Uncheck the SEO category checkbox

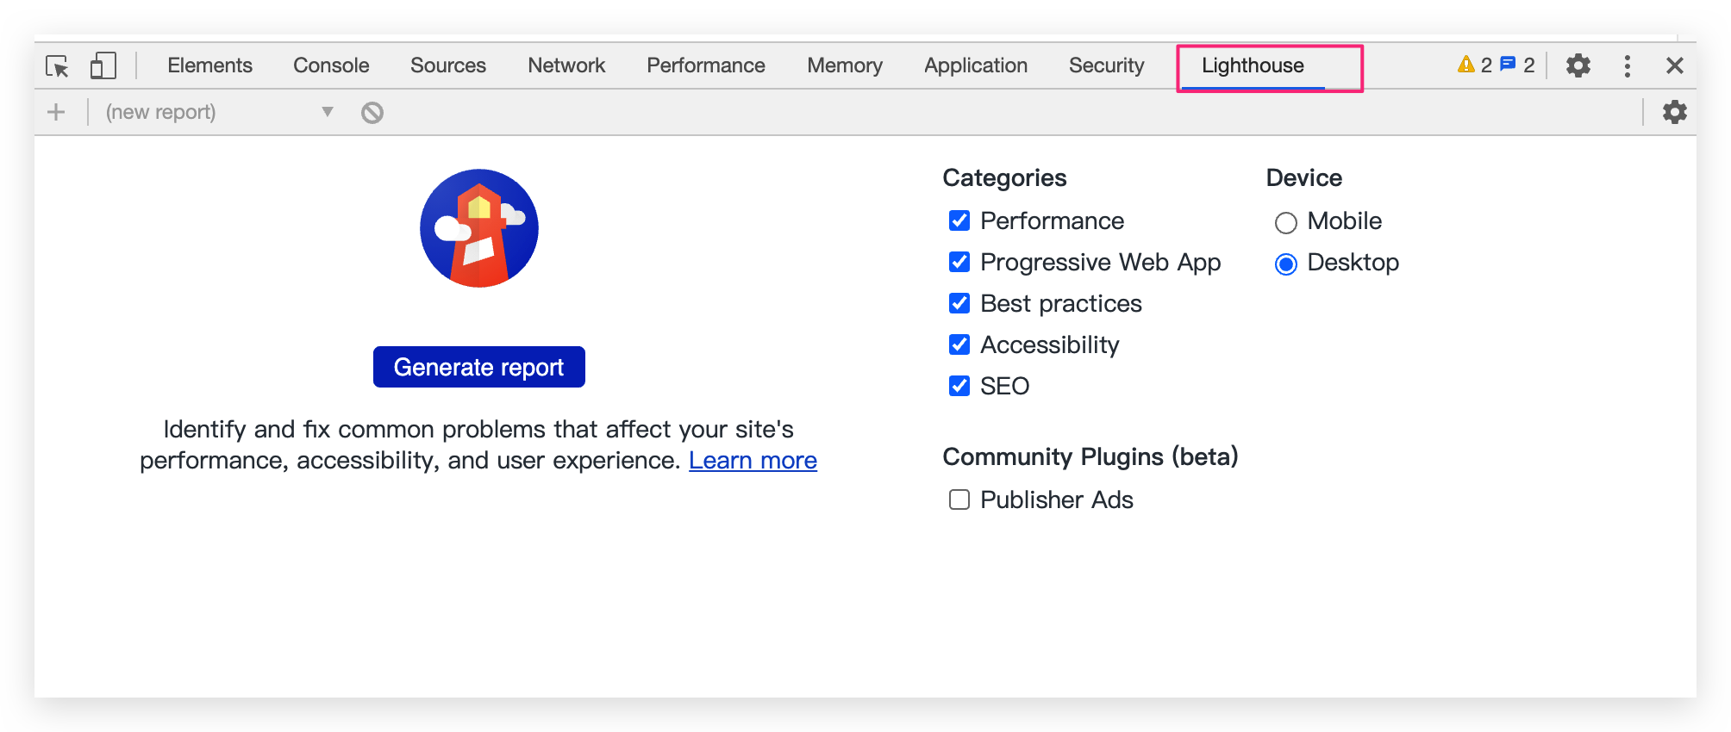[959, 387]
